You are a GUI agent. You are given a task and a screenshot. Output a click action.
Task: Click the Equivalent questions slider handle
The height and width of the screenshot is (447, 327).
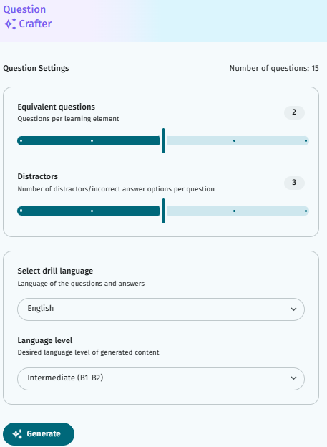click(x=163, y=141)
